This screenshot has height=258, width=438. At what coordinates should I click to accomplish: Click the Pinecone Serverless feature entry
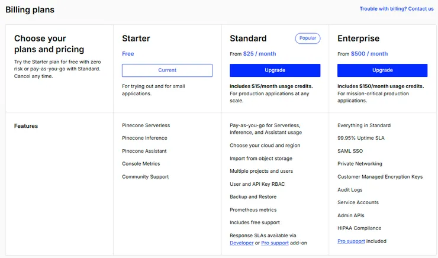(146, 125)
